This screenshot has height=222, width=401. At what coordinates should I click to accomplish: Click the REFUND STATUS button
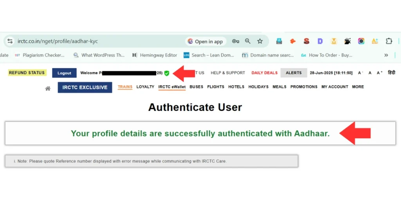pyautogui.click(x=27, y=73)
